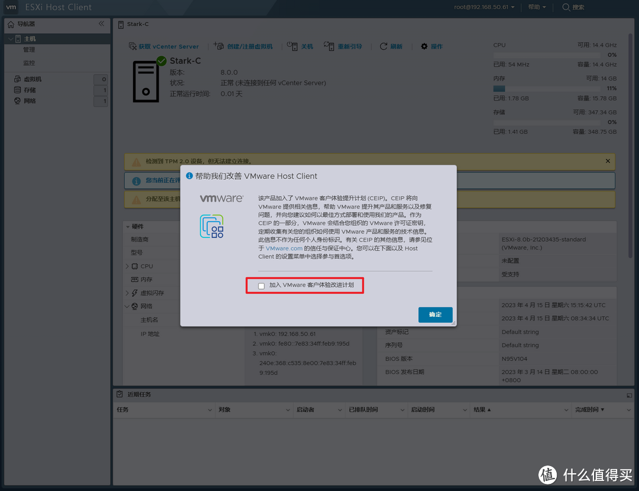Click the large Stark-C host server icon

(146, 82)
